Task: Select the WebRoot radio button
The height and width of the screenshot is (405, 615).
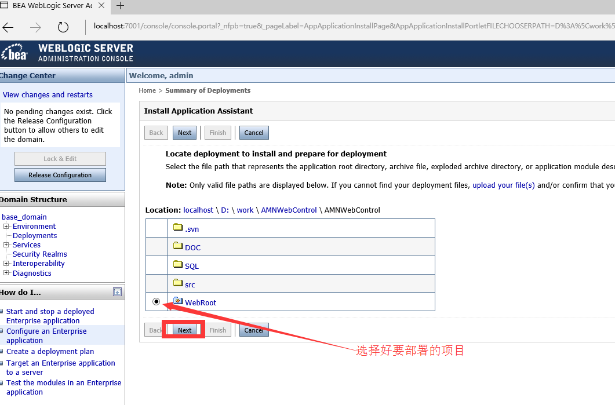Action: 156,301
